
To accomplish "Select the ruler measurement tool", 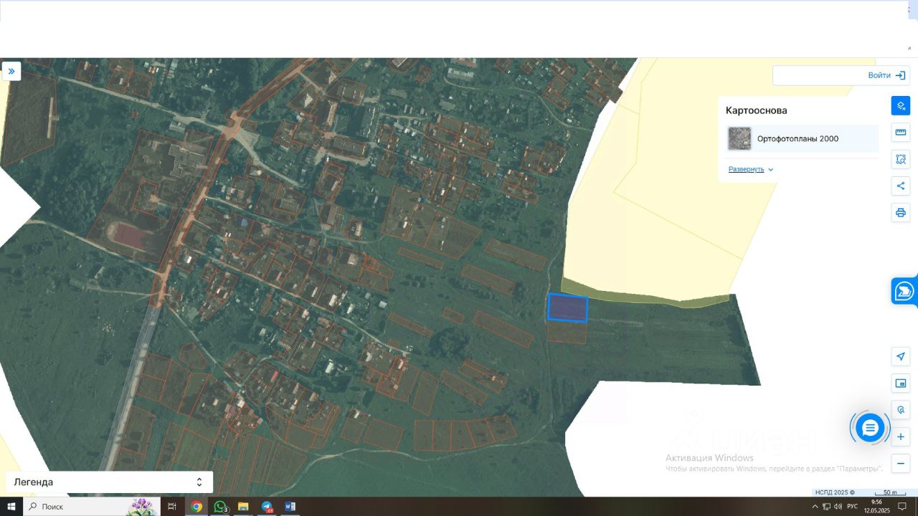I will [901, 133].
